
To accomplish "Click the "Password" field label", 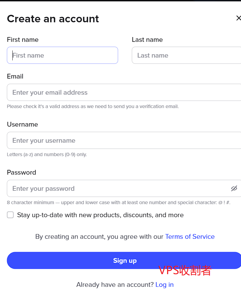I will 21,173.
